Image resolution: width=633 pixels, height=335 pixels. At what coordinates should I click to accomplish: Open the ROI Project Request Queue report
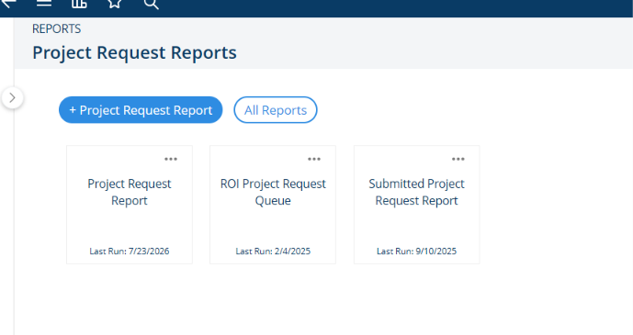tap(273, 192)
